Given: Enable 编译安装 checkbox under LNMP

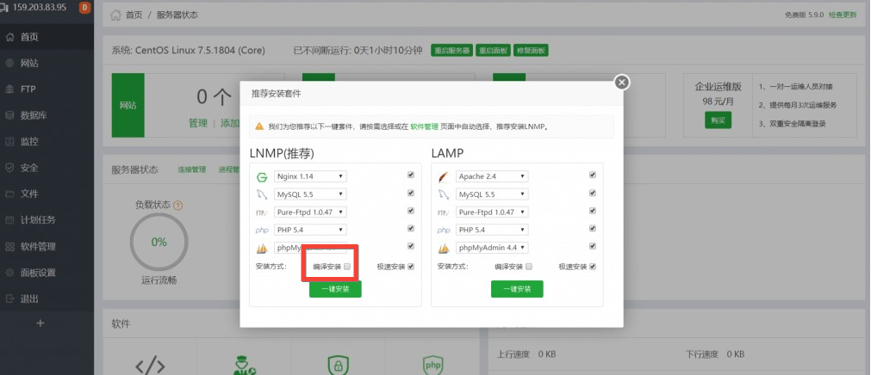Looking at the screenshot, I should coord(347,267).
